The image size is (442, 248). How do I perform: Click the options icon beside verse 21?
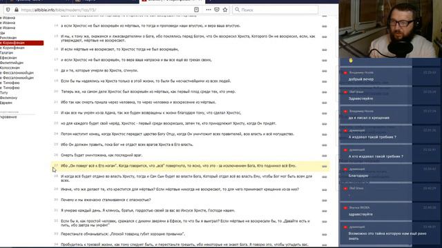(x=325, y=103)
